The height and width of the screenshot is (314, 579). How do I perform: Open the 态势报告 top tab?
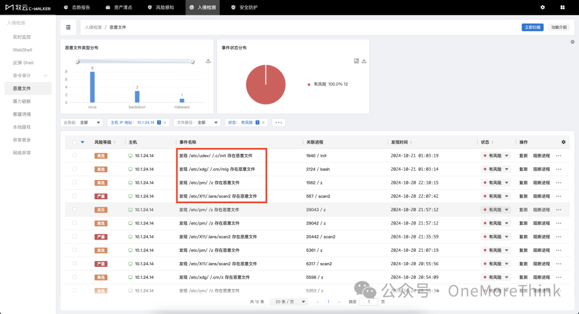coord(77,8)
